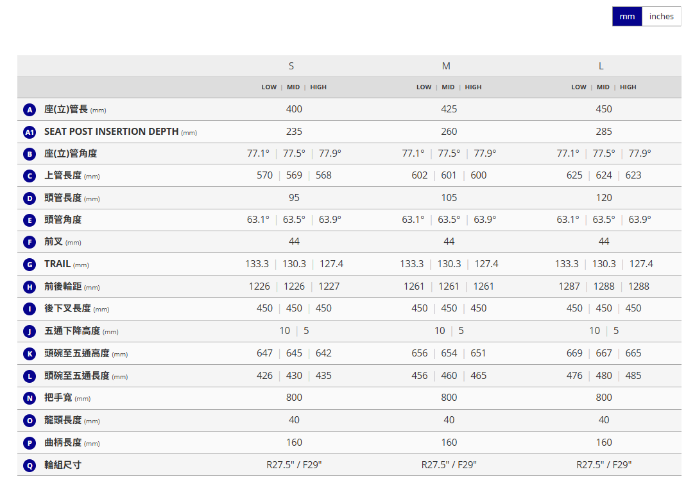Click the H wheelbase circle icon
Screen dimensions: 695x483
click(29, 287)
